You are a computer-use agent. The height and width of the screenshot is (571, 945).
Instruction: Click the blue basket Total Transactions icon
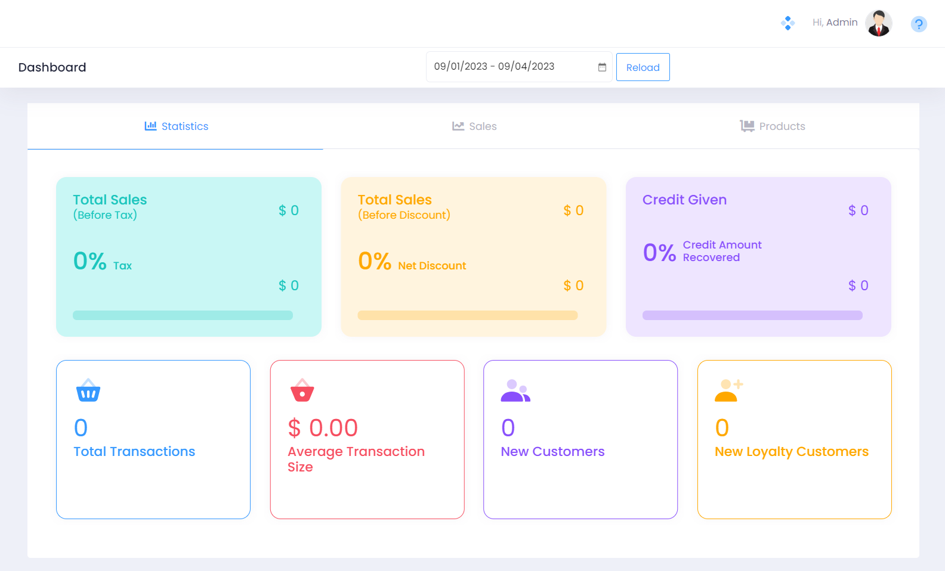pos(88,390)
